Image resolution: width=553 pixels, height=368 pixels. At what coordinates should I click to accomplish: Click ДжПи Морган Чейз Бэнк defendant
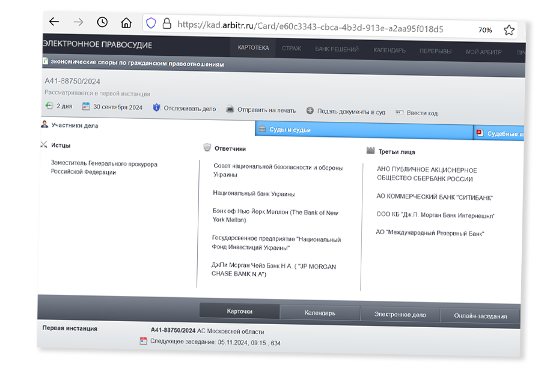click(273, 270)
